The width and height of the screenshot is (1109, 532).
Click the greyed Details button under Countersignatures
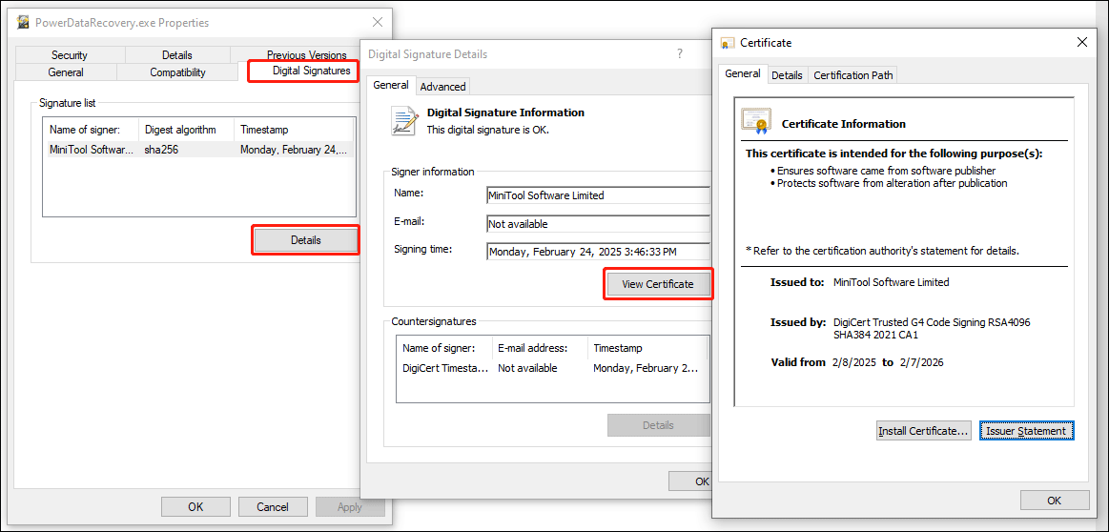pyautogui.click(x=658, y=425)
